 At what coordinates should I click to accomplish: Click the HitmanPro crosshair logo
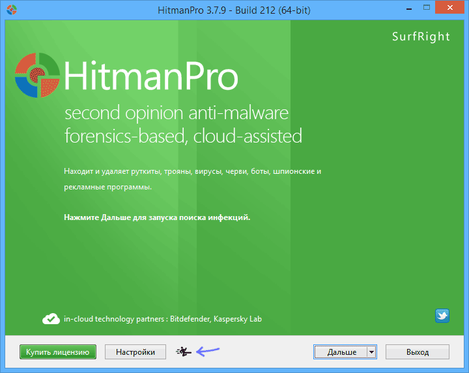[37, 75]
